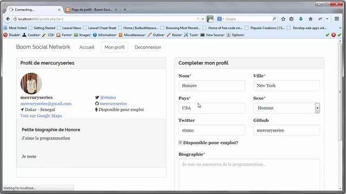Click the search magnifier icon in Google box
Viewport: 346px width, 194px height.
(274, 19)
